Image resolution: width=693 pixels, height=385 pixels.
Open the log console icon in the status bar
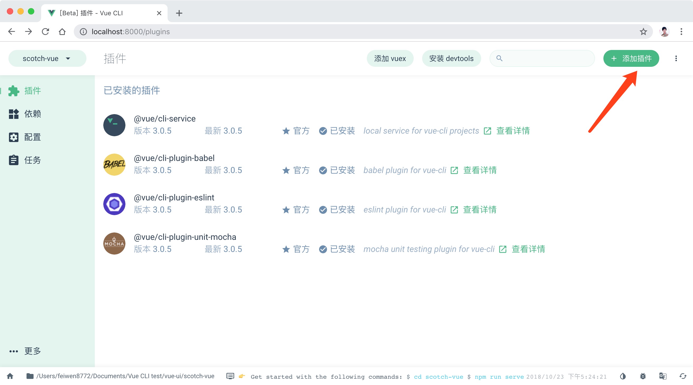point(230,376)
